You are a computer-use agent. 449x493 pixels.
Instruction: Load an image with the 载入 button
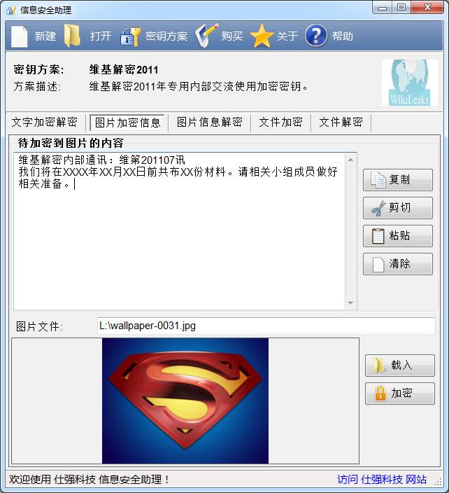pyautogui.click(x=400, y=366)
